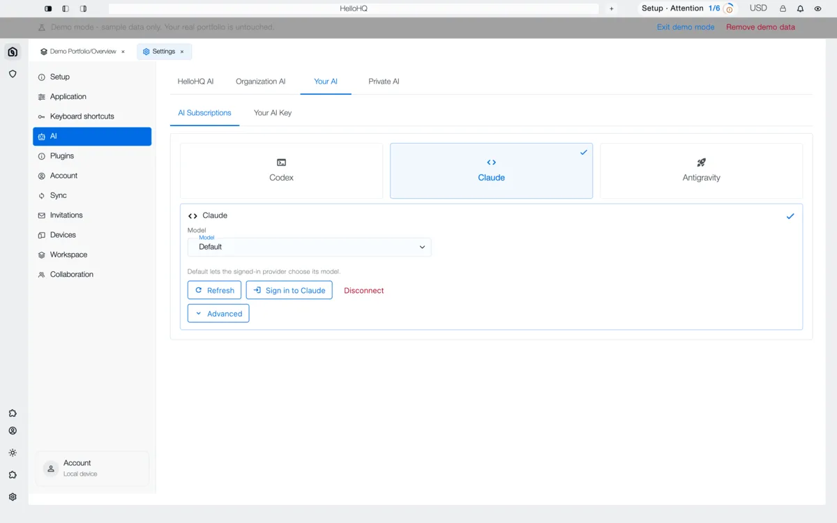Open Setup · Attention 1/6 status

[687, 8]
